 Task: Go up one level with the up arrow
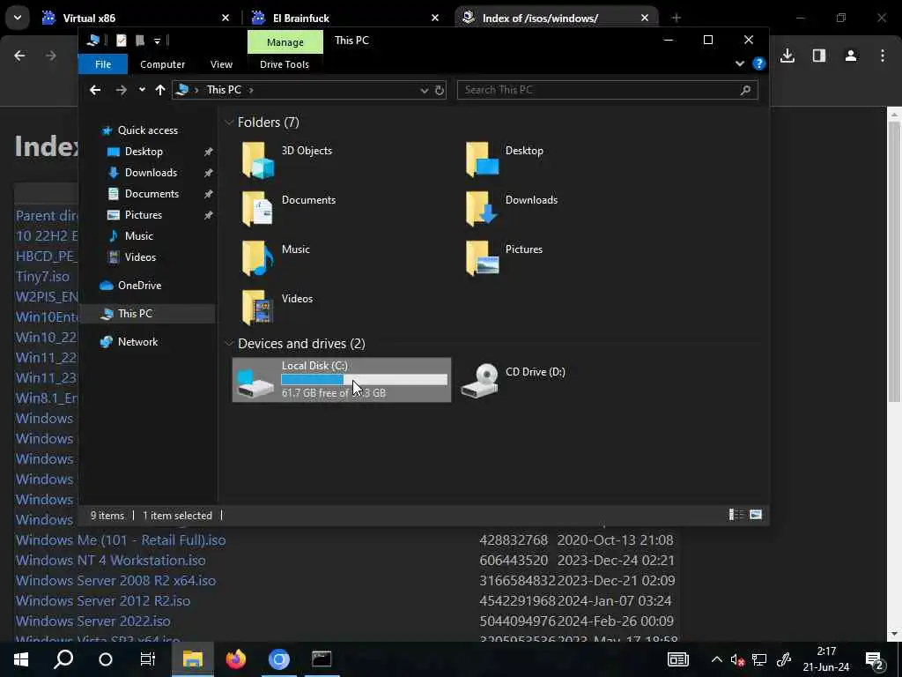point(160,90)
